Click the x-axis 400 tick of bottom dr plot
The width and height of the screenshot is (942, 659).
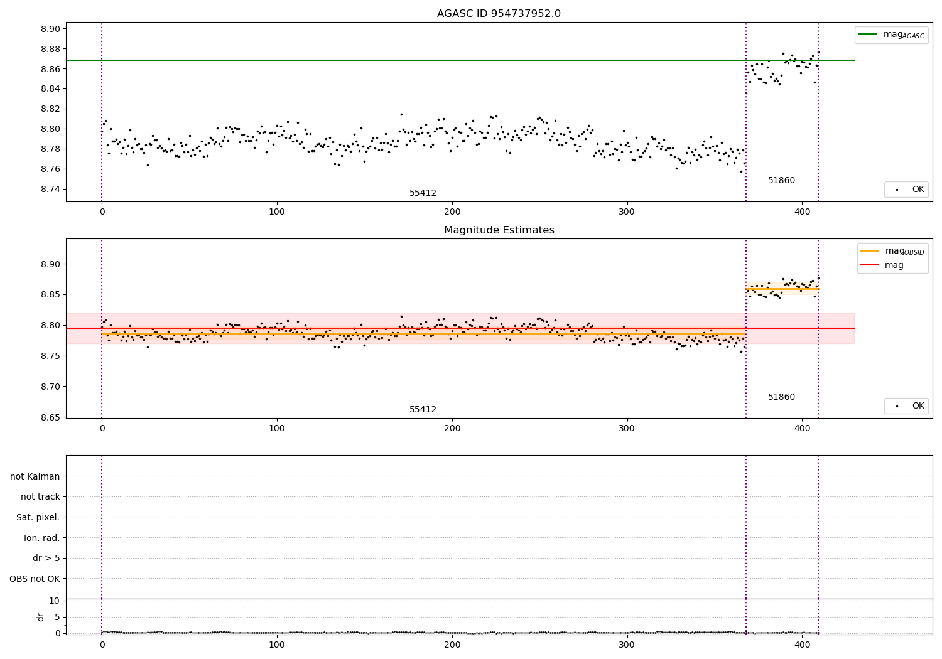802,645
